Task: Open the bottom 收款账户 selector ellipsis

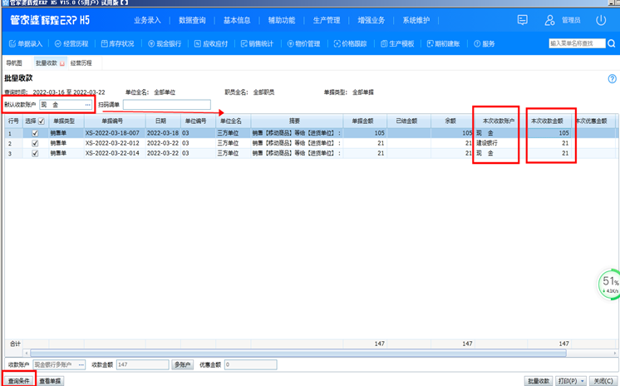Action: (x=81, y=364)
